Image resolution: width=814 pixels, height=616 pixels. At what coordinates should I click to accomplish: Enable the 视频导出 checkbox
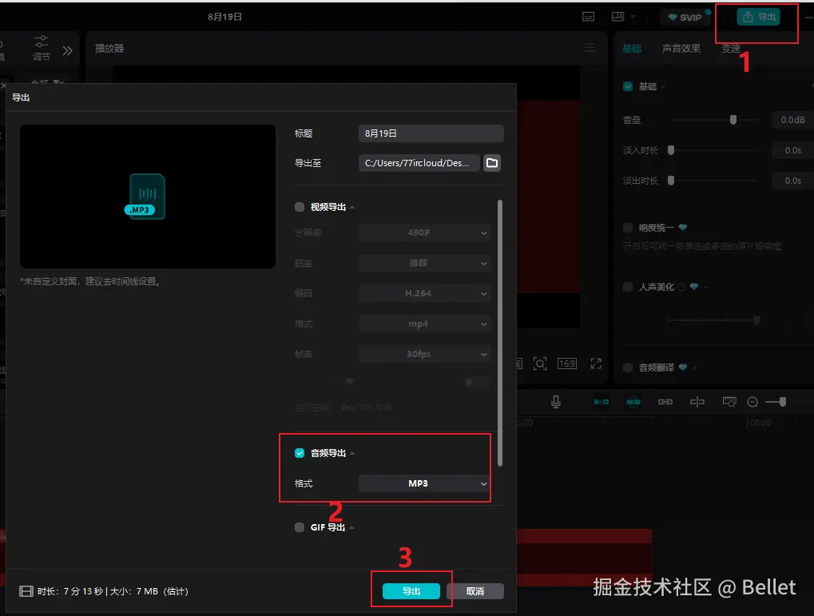click(x=300, y=207)
